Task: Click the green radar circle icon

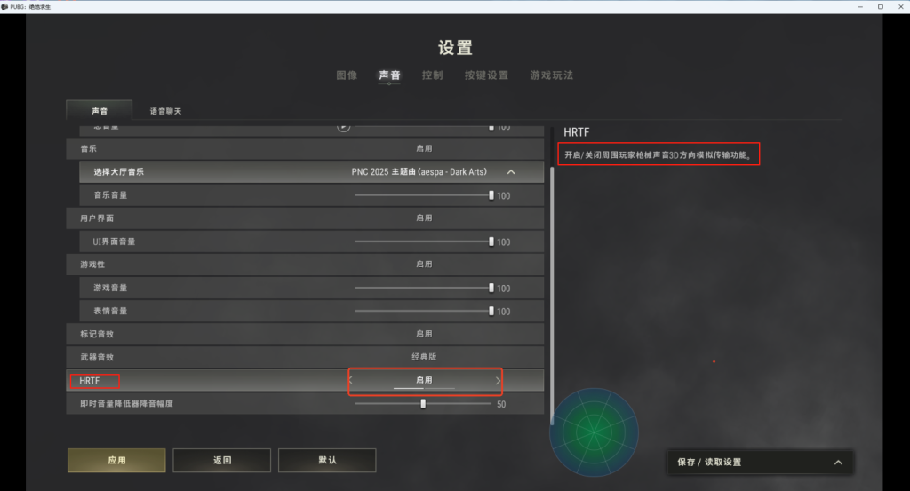Action: (x=594, y=432)
